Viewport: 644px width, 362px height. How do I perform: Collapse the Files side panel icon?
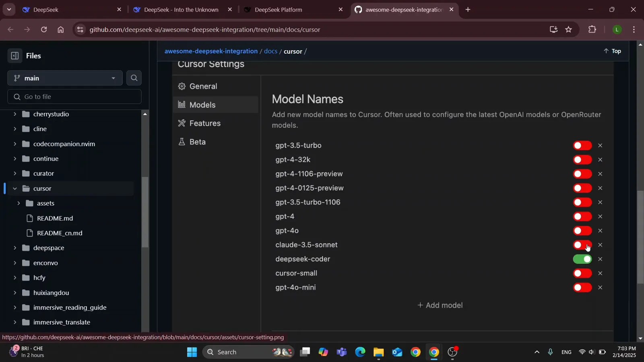[x=14, y=56]
